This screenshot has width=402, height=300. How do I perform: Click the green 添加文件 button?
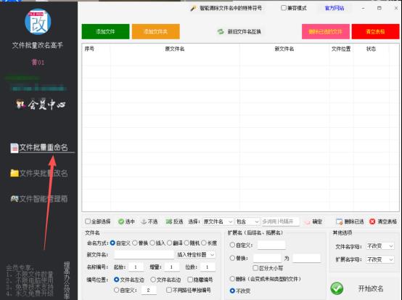106,31
